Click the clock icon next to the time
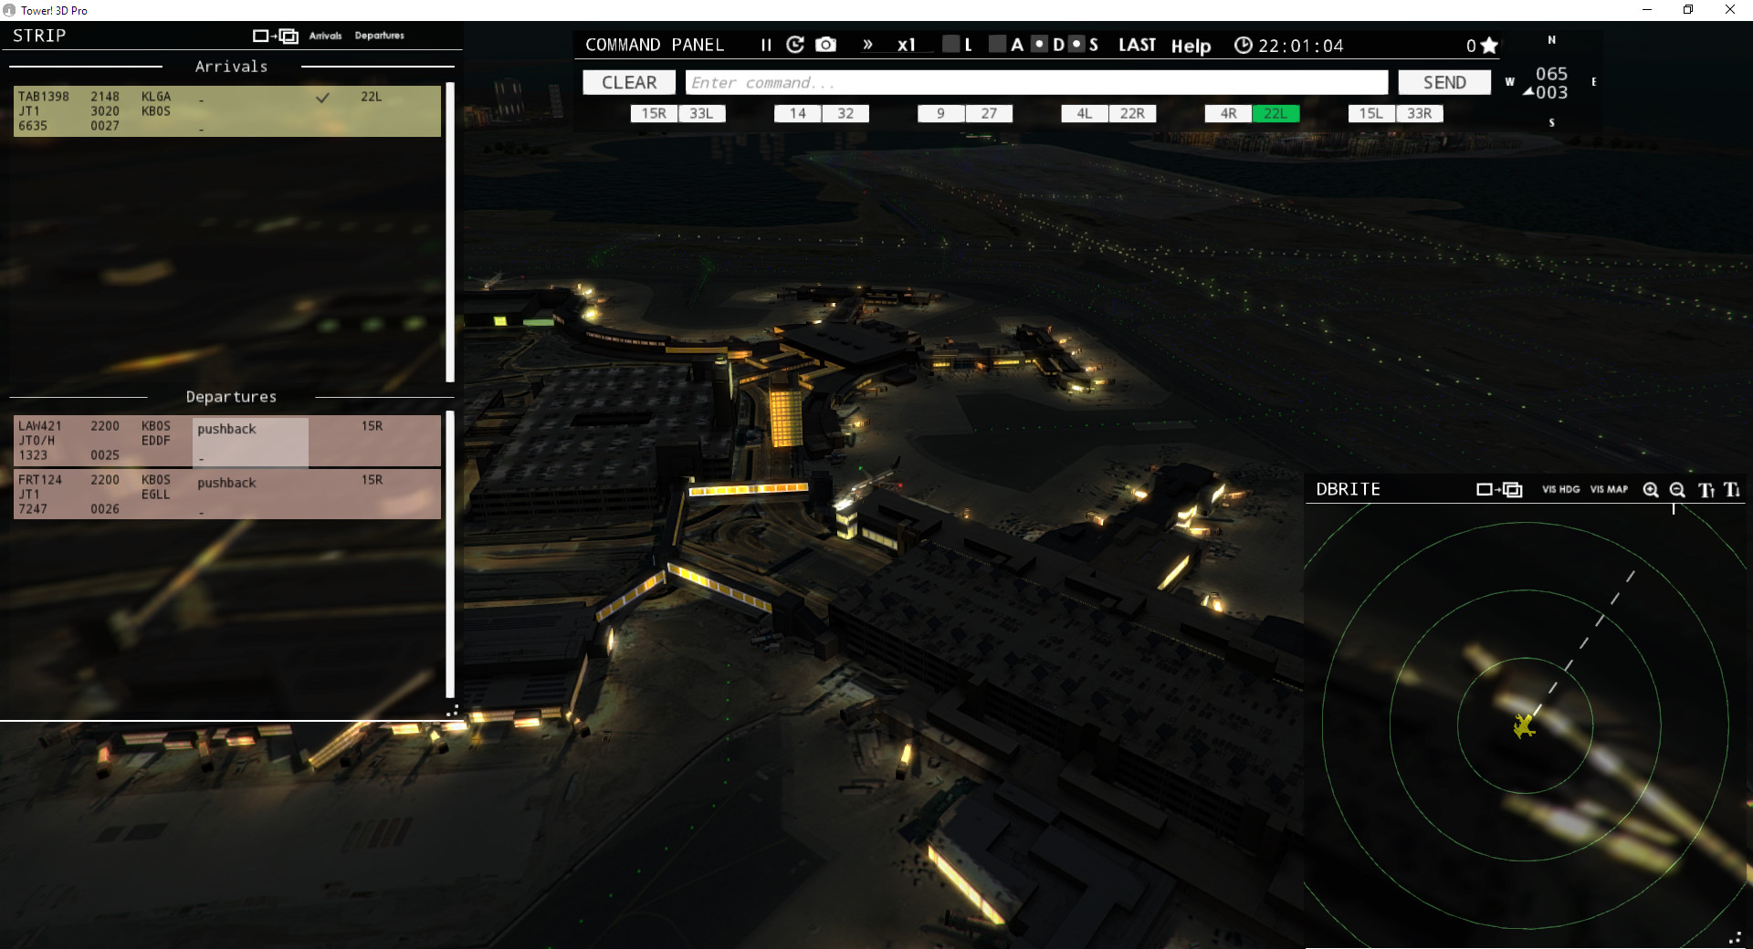 (1243, 44)
